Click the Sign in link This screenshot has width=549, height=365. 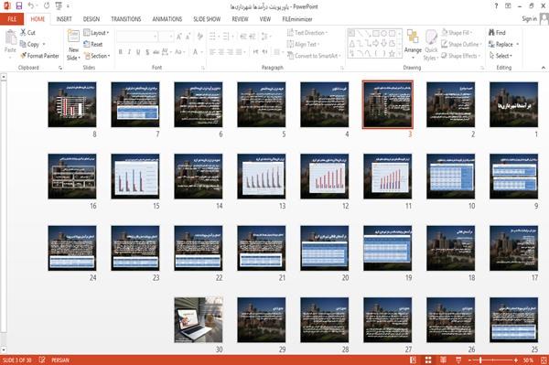tap(529, 19)
